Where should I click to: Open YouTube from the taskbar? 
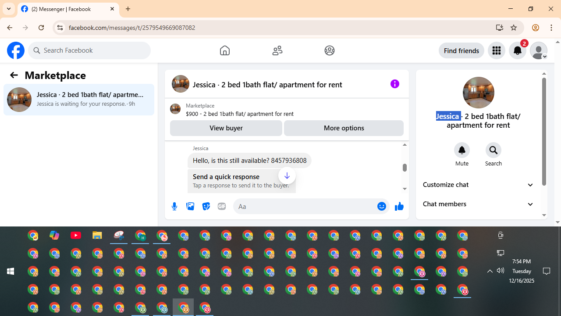(76, 236)
